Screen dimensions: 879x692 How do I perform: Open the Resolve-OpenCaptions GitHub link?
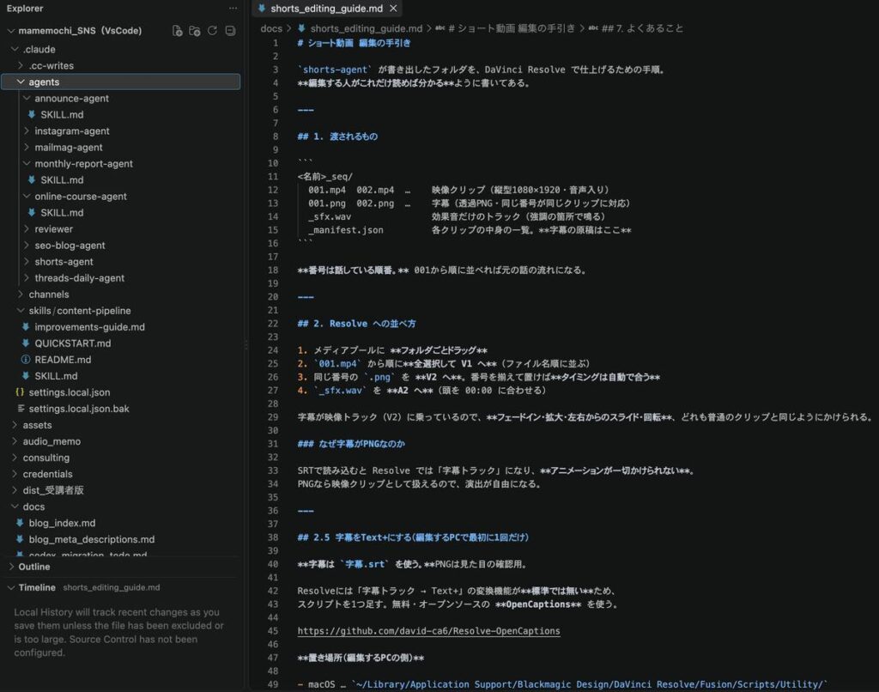coord(429,631)
